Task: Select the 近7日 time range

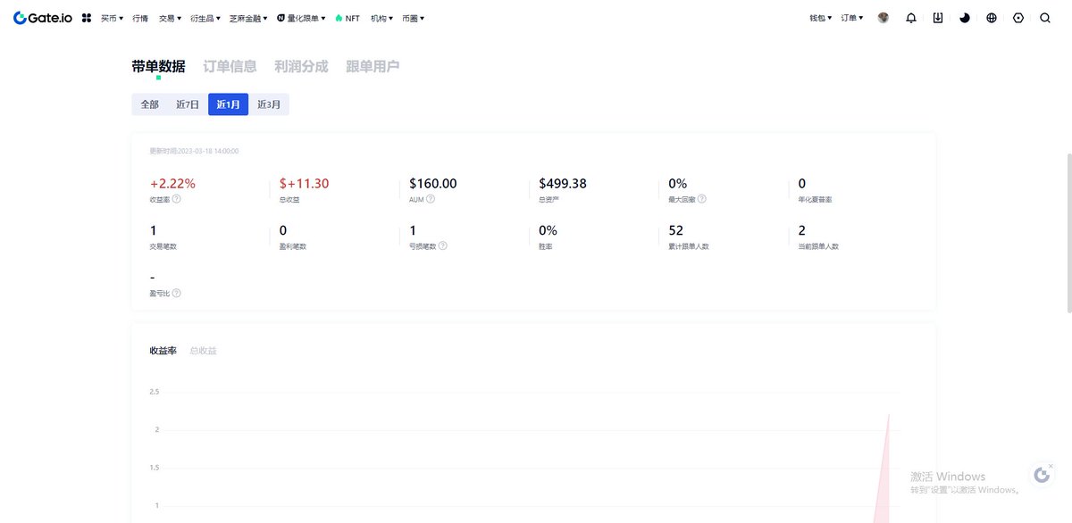Action: point(188,104)
